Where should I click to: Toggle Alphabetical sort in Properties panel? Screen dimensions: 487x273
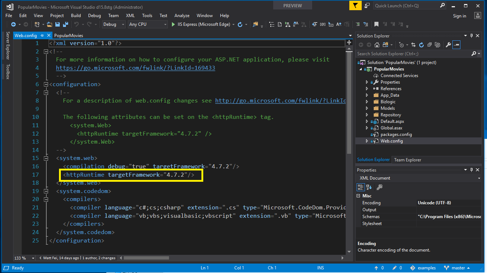(369, 187)
